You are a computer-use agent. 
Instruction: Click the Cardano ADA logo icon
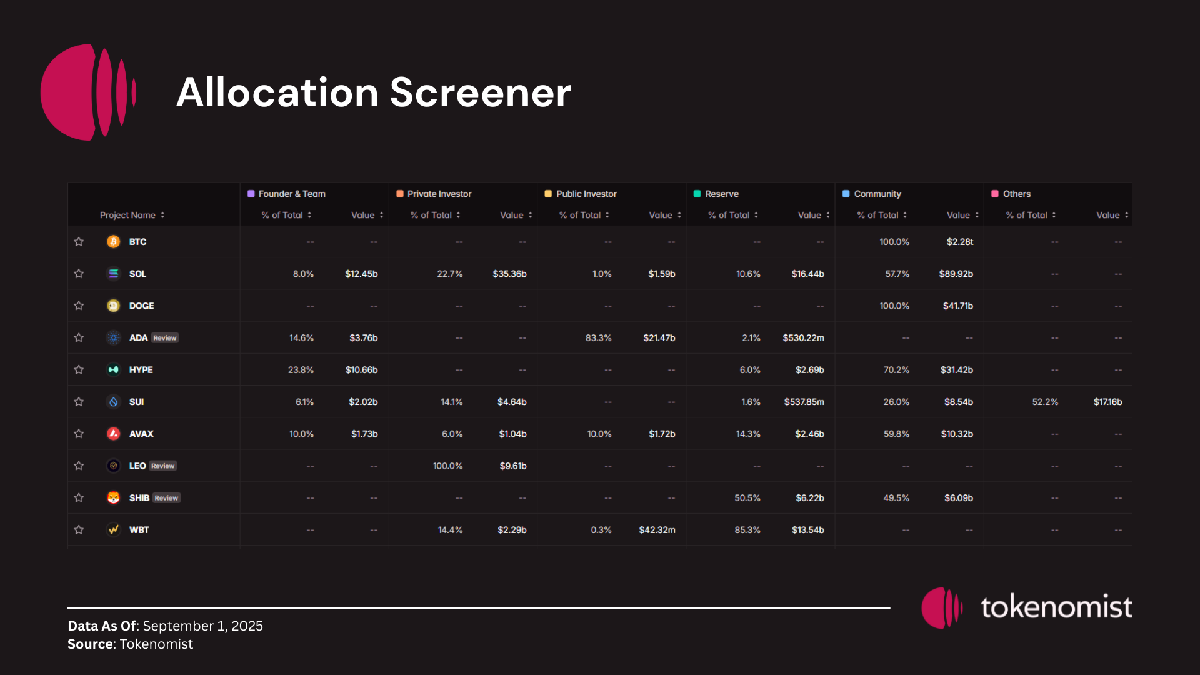pyautogui.click(x=113, y=337)
